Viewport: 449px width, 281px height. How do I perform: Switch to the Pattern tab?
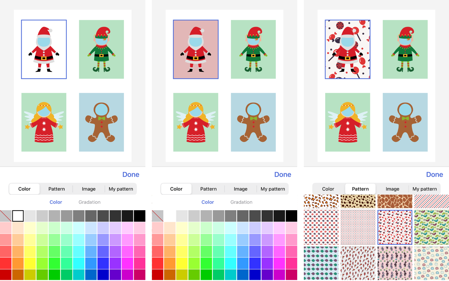56,189
